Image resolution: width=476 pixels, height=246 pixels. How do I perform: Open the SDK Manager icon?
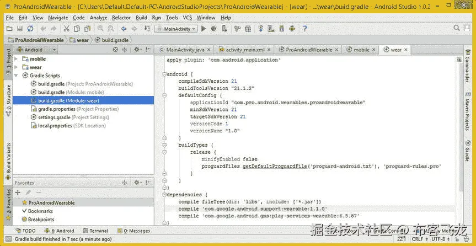[281, 29]
